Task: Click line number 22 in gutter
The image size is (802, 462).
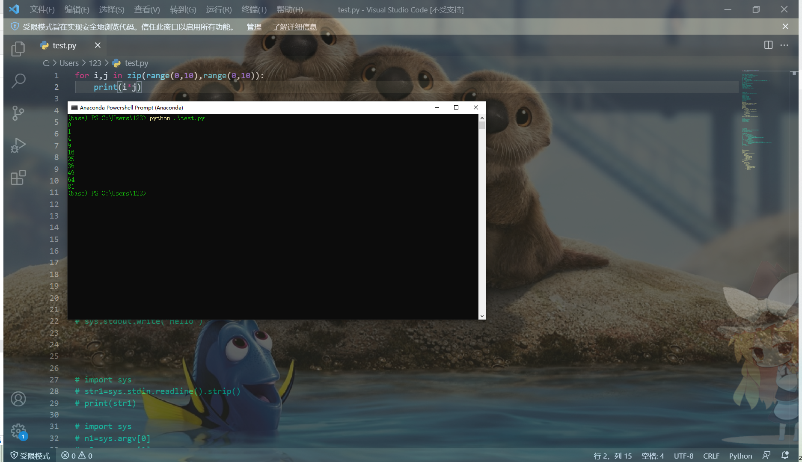Action: coord(54,321)
